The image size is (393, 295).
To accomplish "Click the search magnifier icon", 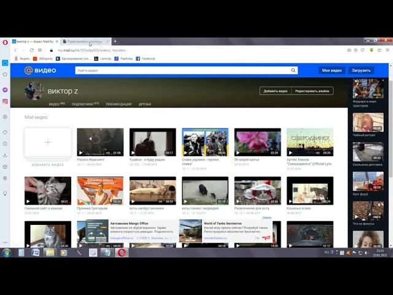I will [294, 71].
